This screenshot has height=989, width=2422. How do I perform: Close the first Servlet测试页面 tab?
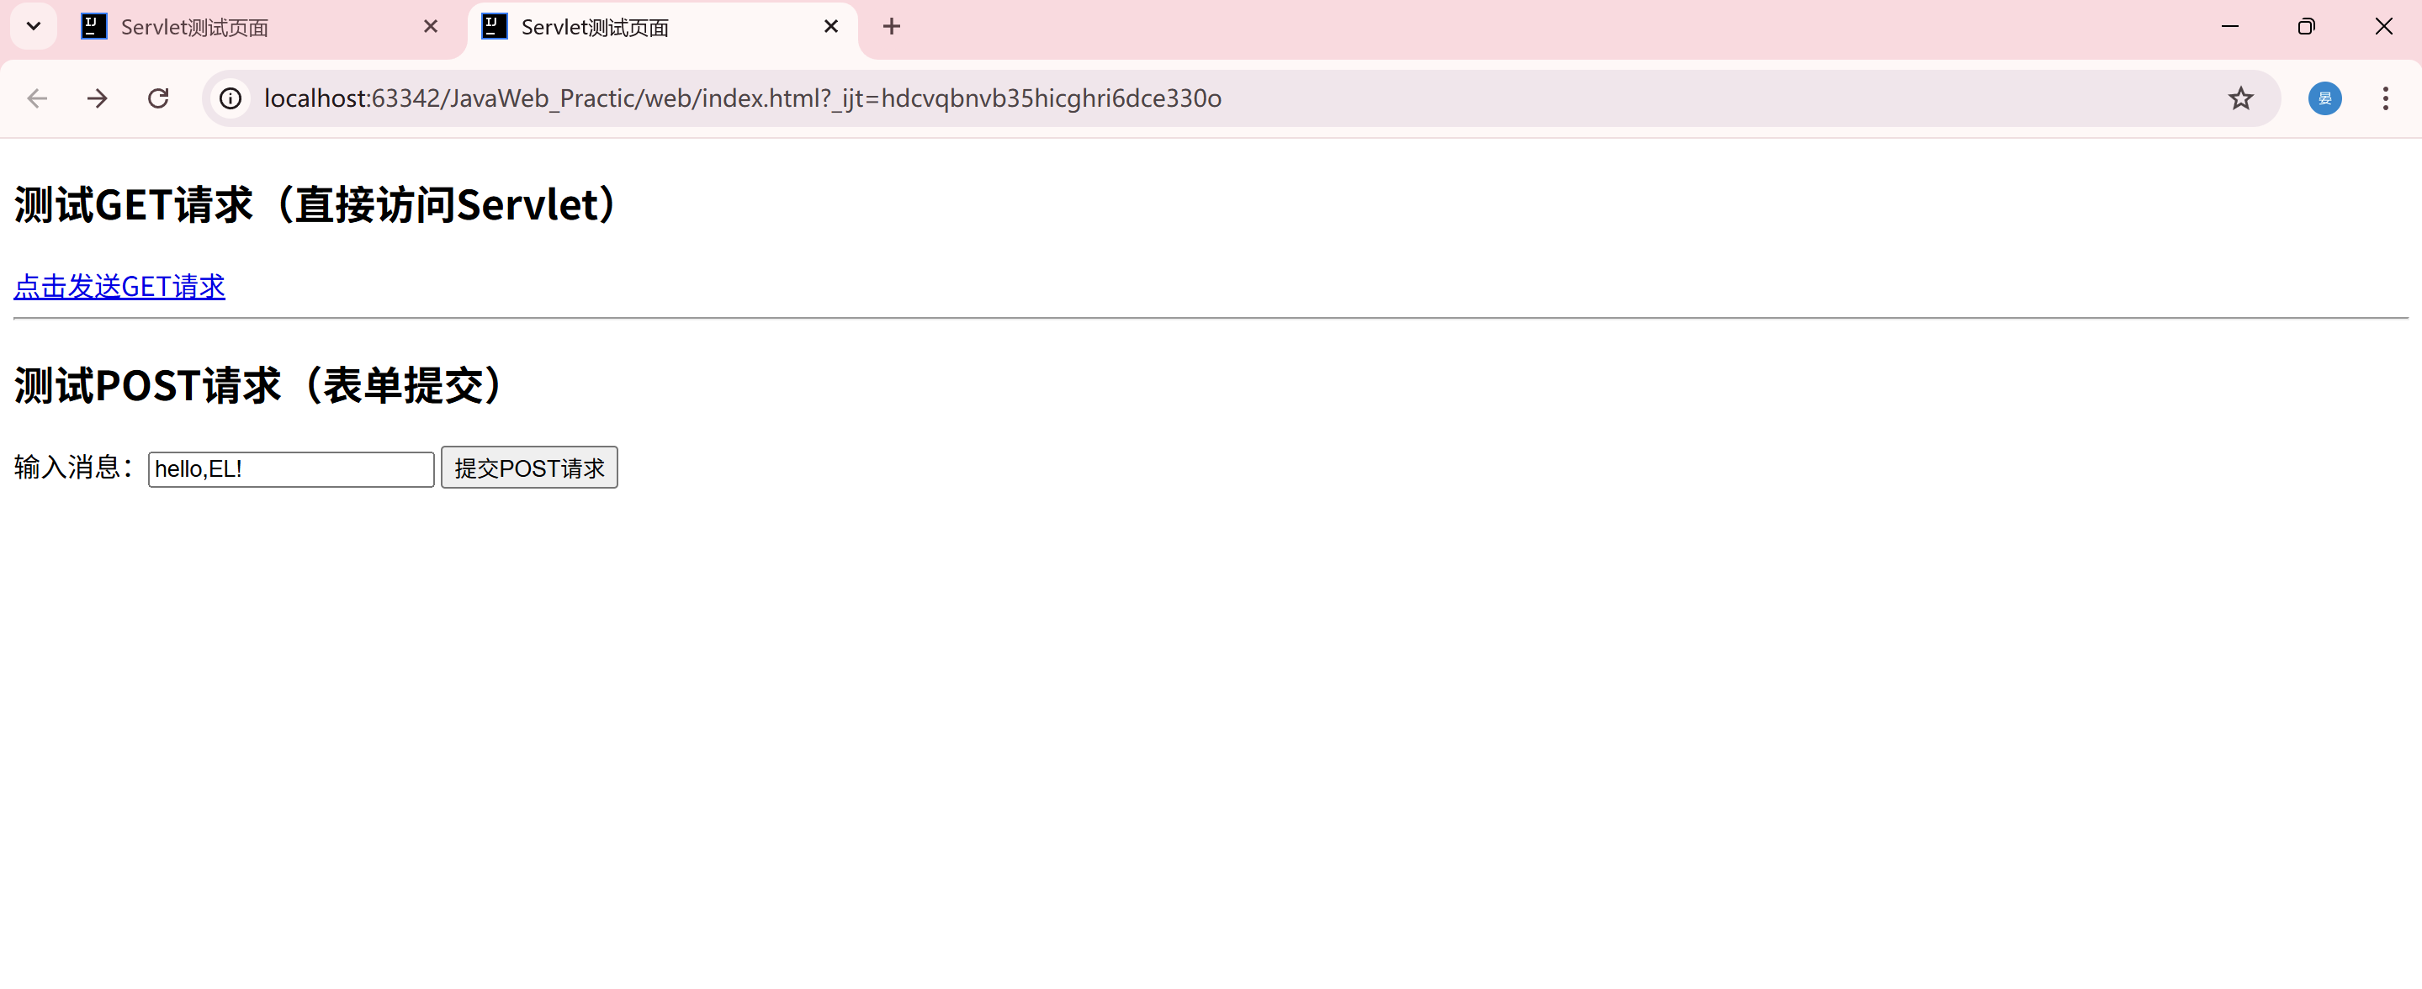point(431,26)
